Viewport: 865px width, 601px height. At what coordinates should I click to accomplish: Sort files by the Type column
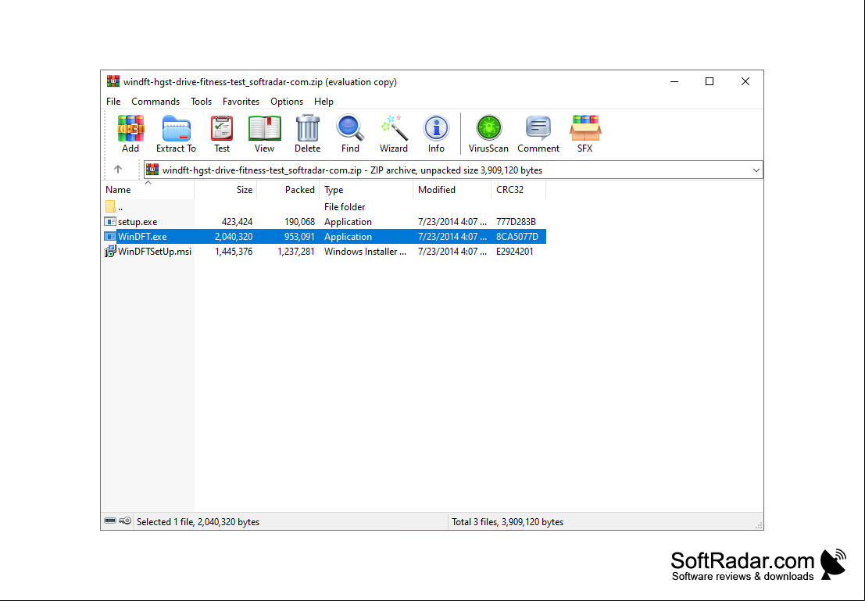[x=366, y=190]
